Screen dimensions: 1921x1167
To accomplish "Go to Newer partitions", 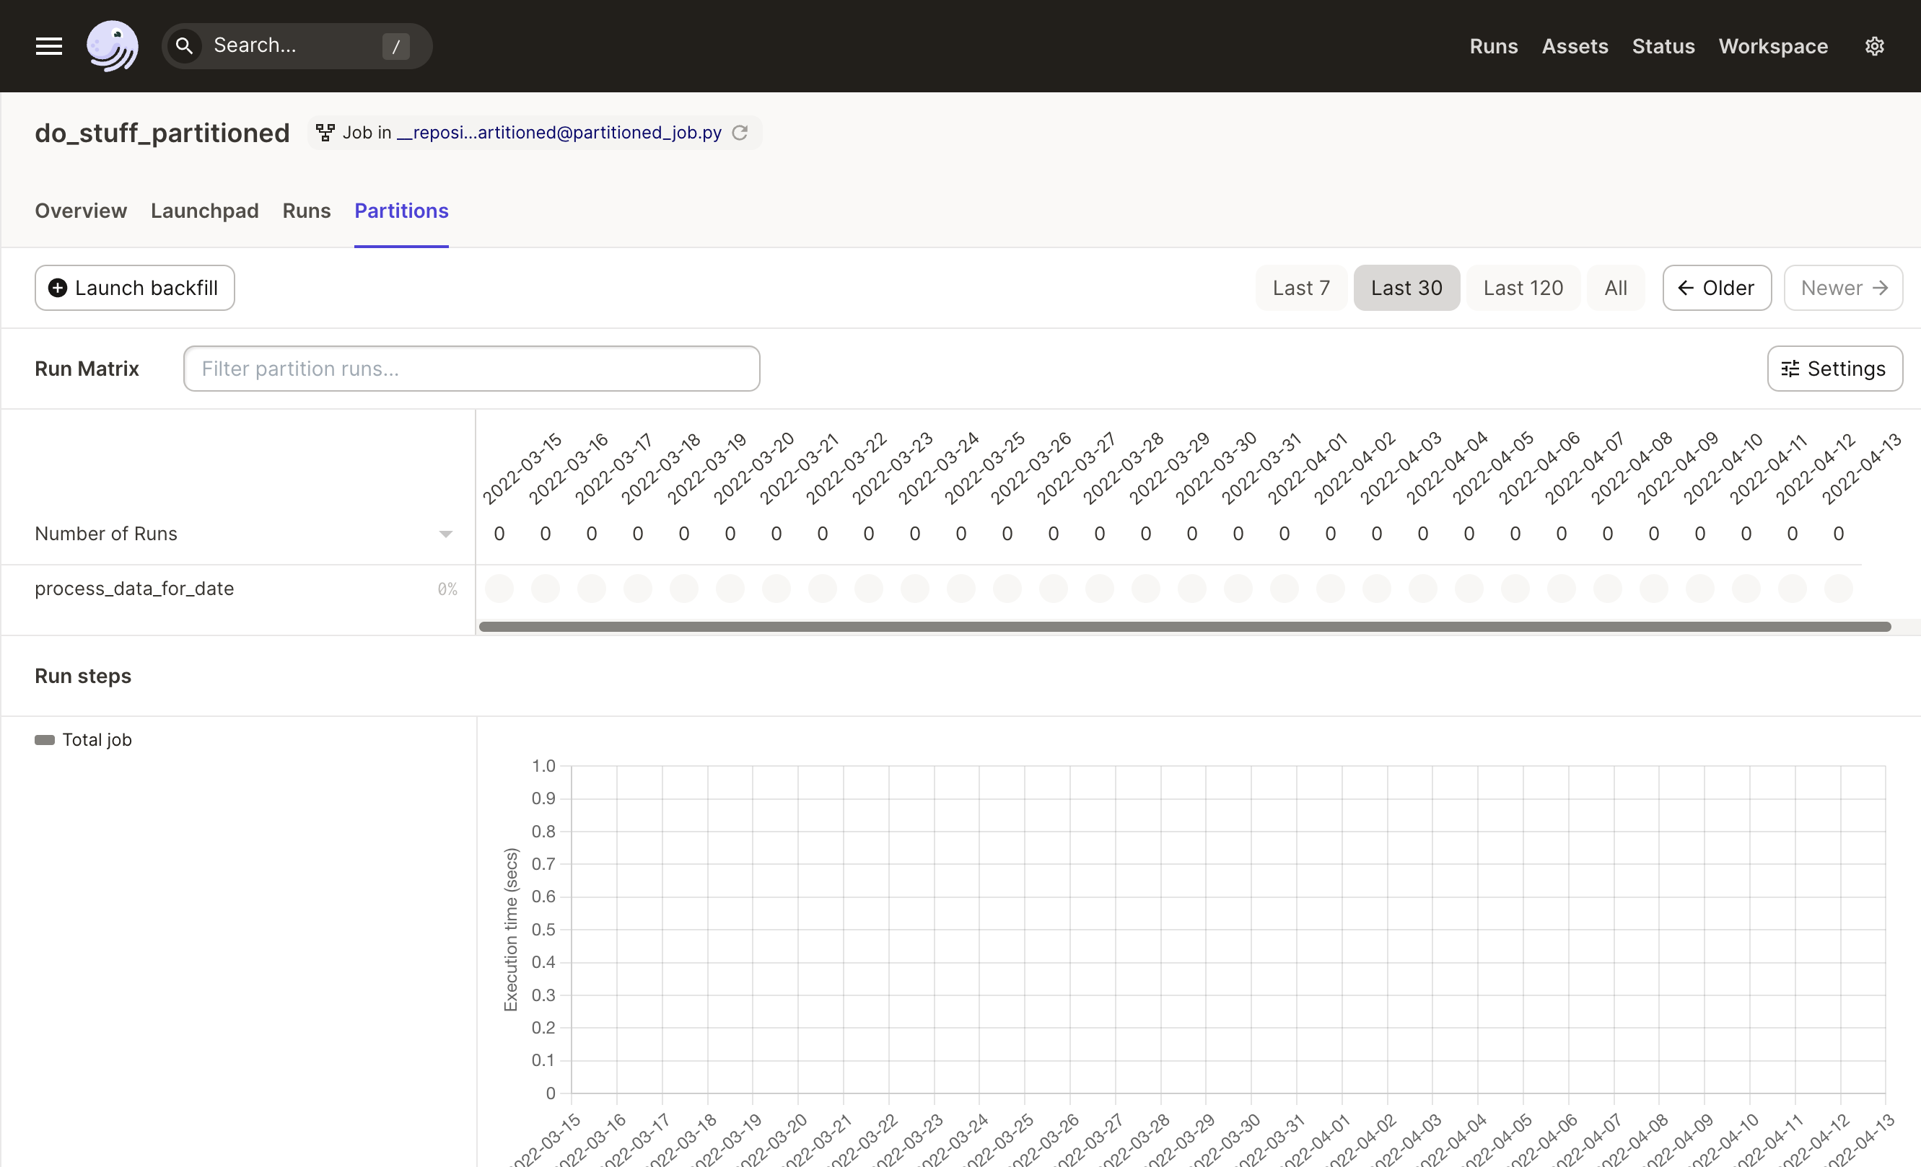I will click(x=1842, y=288).
